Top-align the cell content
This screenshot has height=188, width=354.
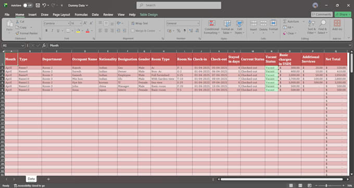[x=100, y=23]
